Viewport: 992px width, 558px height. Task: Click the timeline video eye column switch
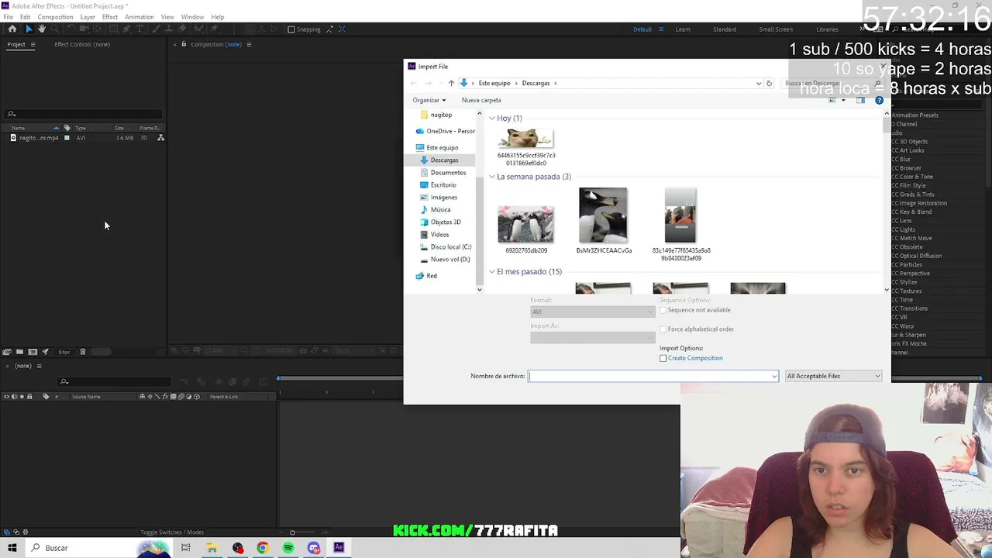point(6,397)
